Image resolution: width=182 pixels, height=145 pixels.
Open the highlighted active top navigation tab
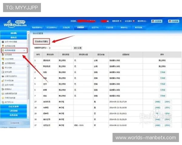(x=81, y=27)
